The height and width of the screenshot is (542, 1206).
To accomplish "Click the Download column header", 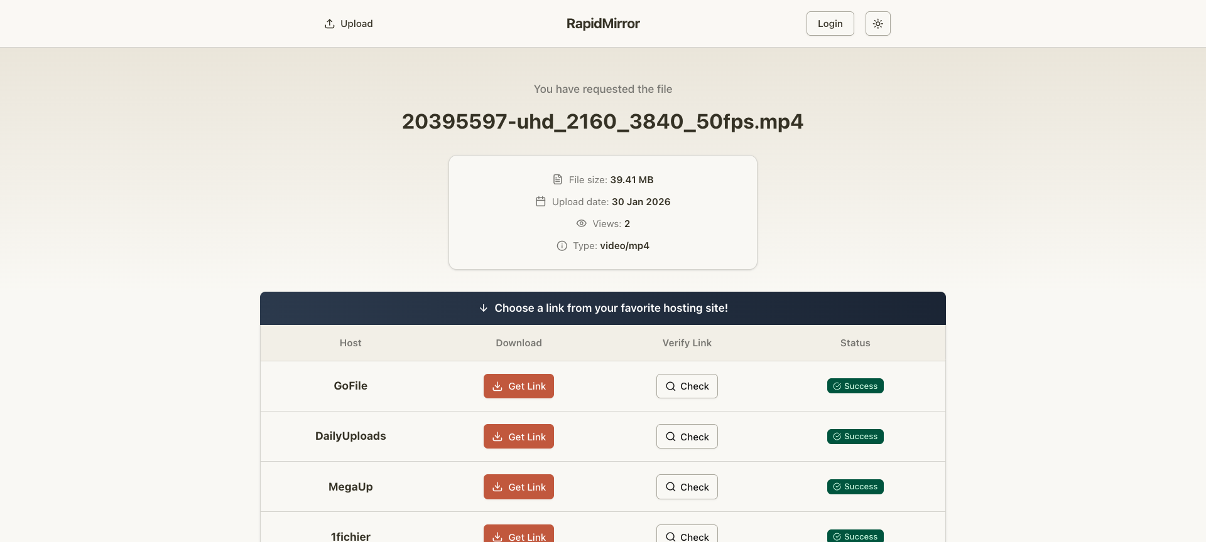I will pyautogui.click(x=519, y=343).
